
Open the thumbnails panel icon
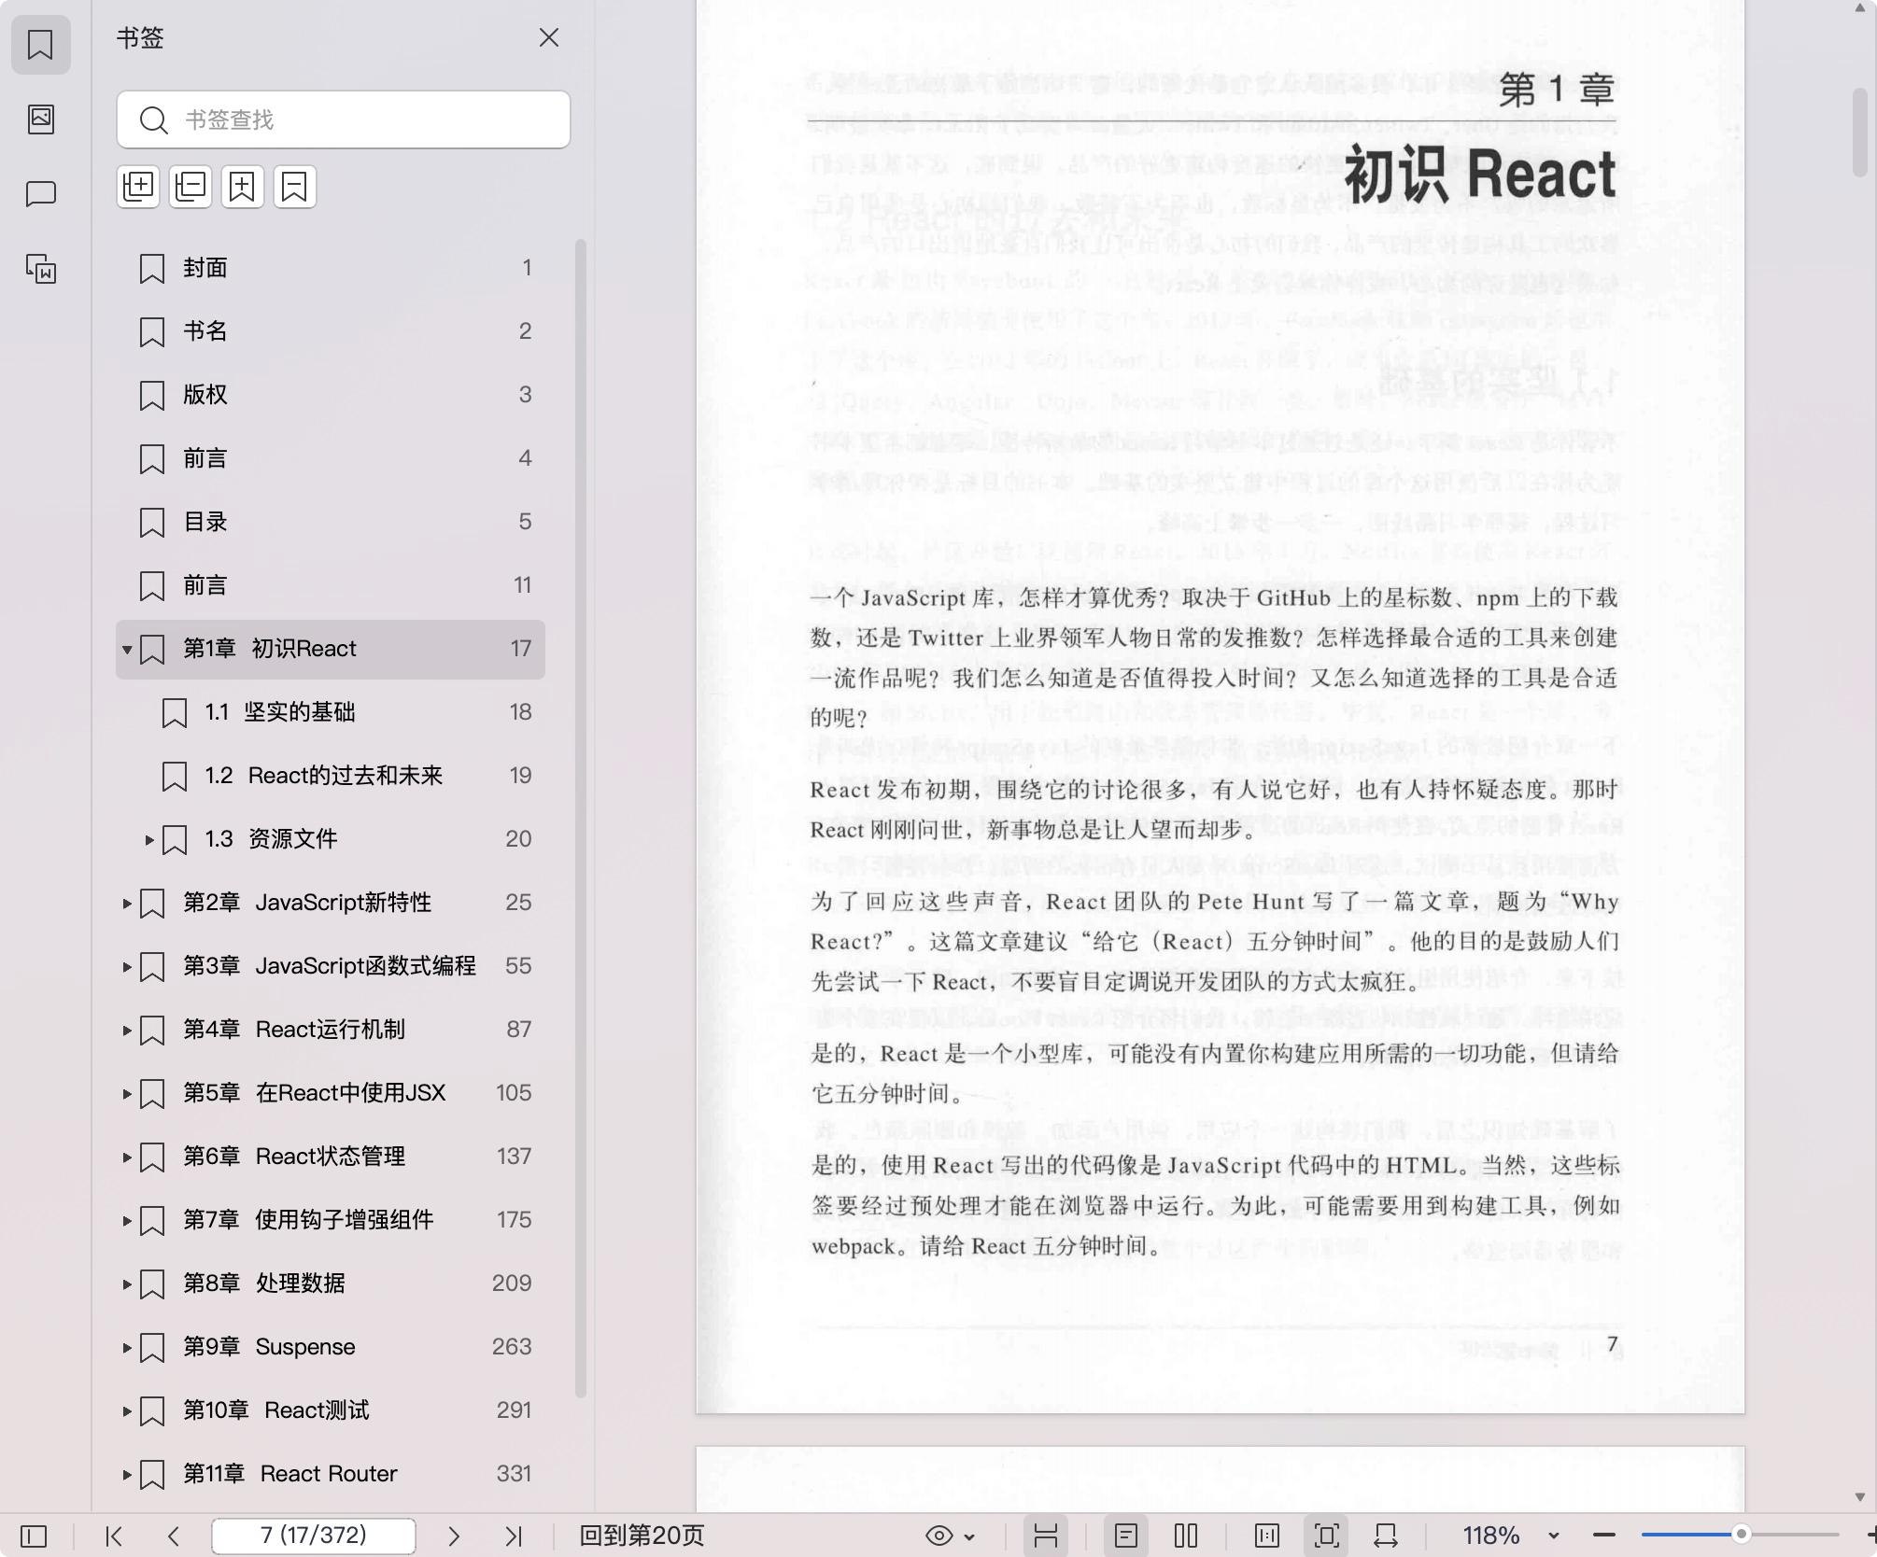(x=40, y=119)
